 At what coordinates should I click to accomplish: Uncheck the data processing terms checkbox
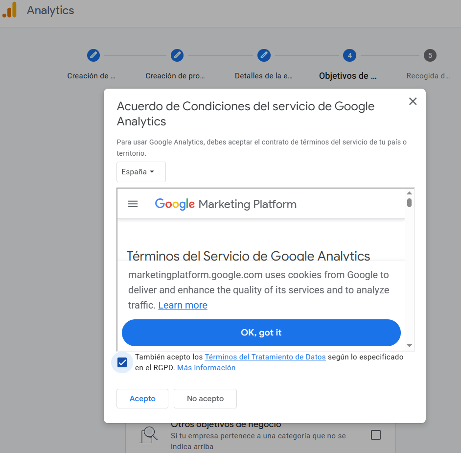[x=122, y=362]
